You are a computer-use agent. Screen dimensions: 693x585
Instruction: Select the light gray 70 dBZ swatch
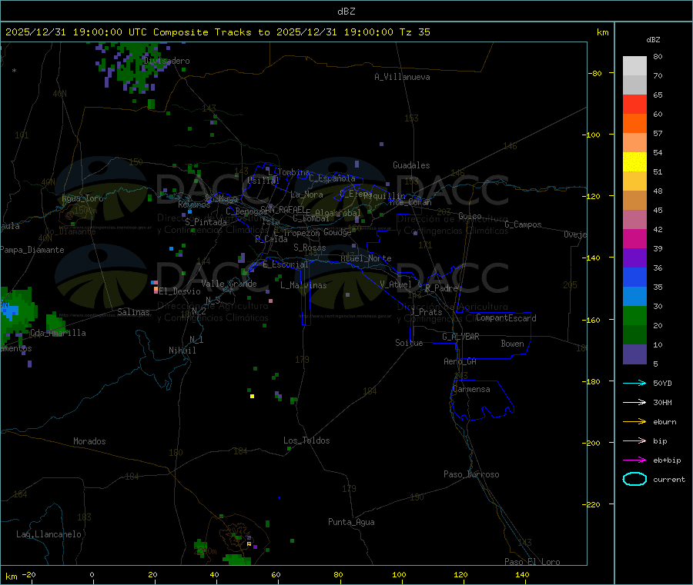click(634, 66)
